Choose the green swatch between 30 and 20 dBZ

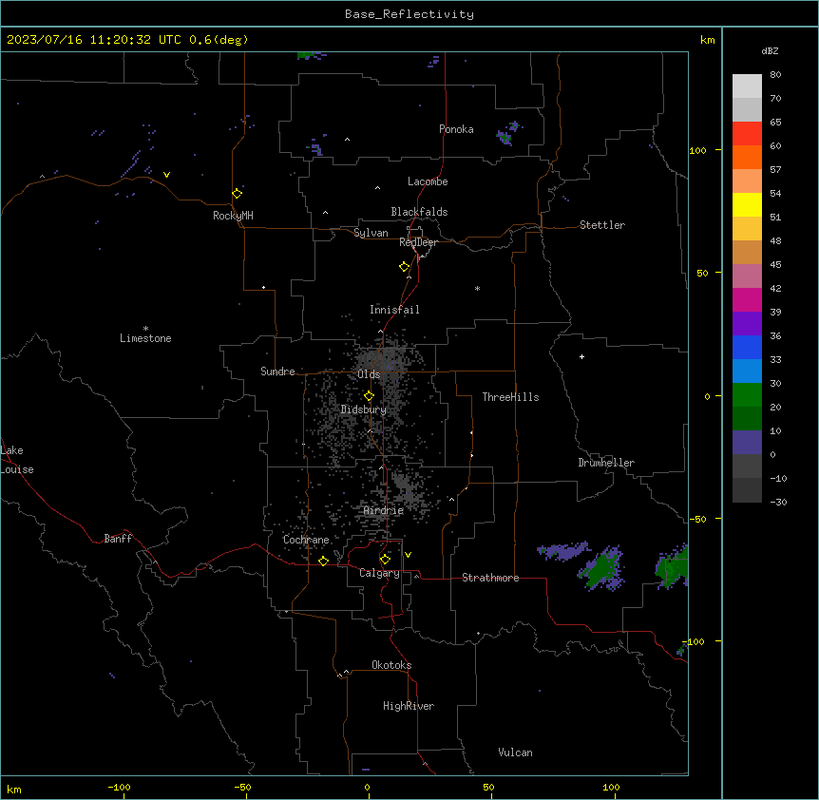(x=747, y=395)
